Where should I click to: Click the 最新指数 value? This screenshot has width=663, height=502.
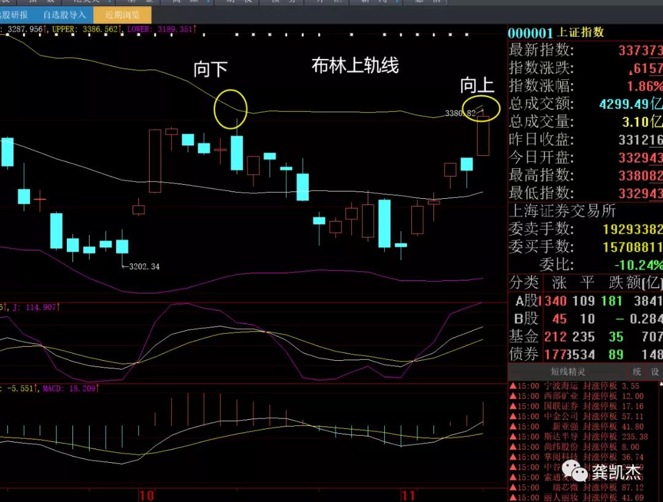(640, 50)
